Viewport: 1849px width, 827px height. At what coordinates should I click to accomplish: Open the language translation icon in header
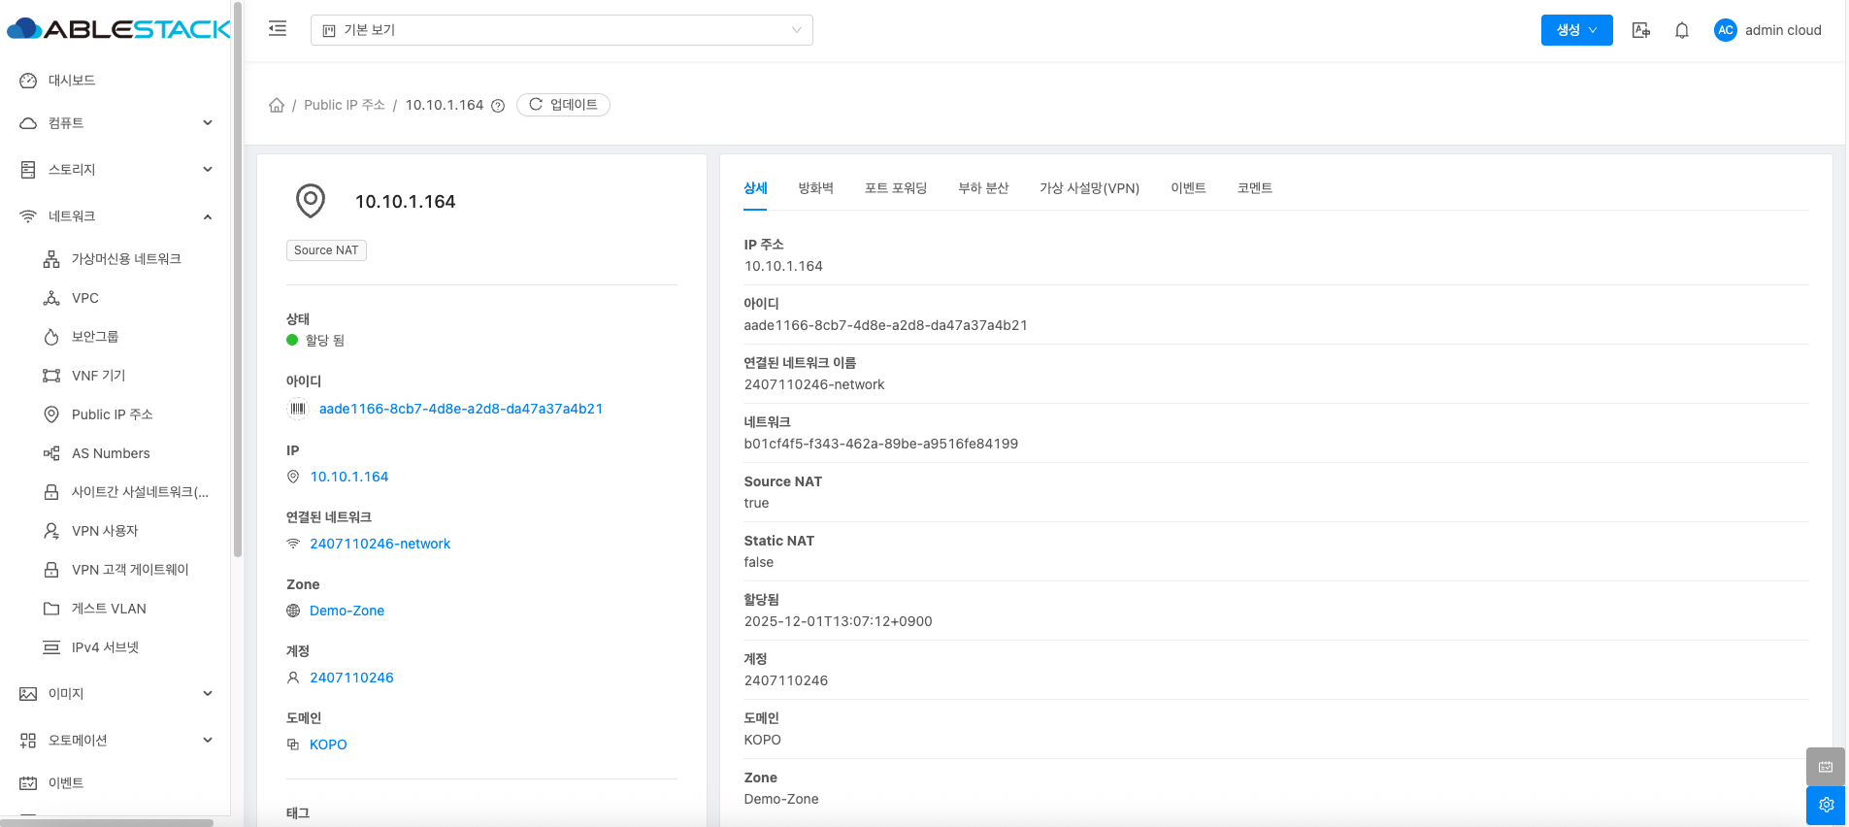click(x=1641, y=30)
